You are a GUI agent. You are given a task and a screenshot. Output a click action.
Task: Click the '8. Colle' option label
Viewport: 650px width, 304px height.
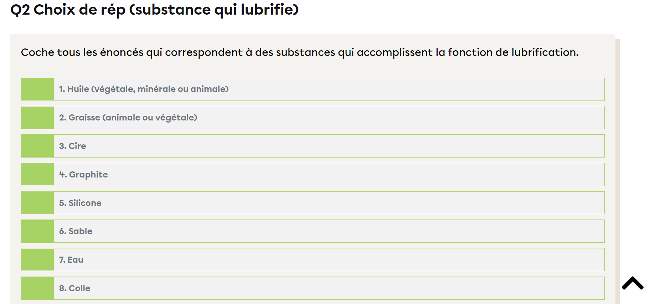click(x=75, y=288)
